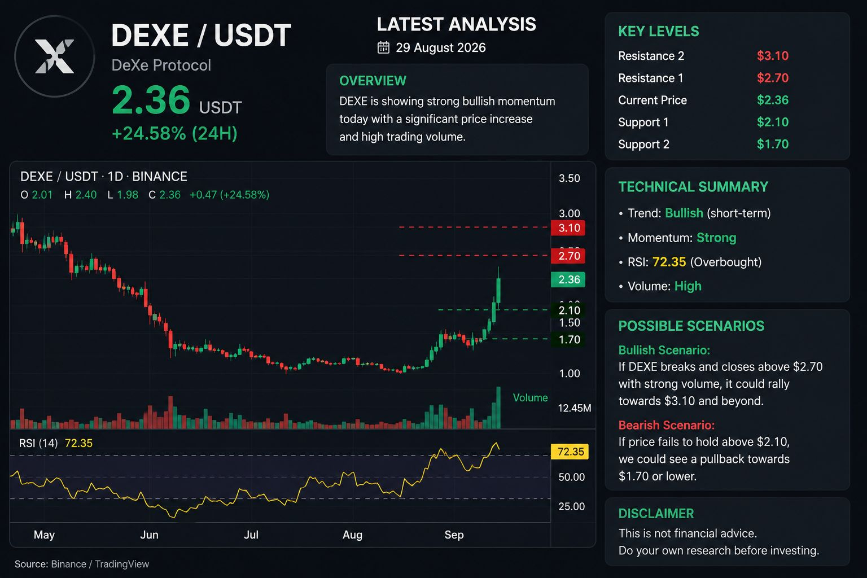867x578 pixels.
Task: Click the "50.00" RSI axis label
Action: click(571, 477)
